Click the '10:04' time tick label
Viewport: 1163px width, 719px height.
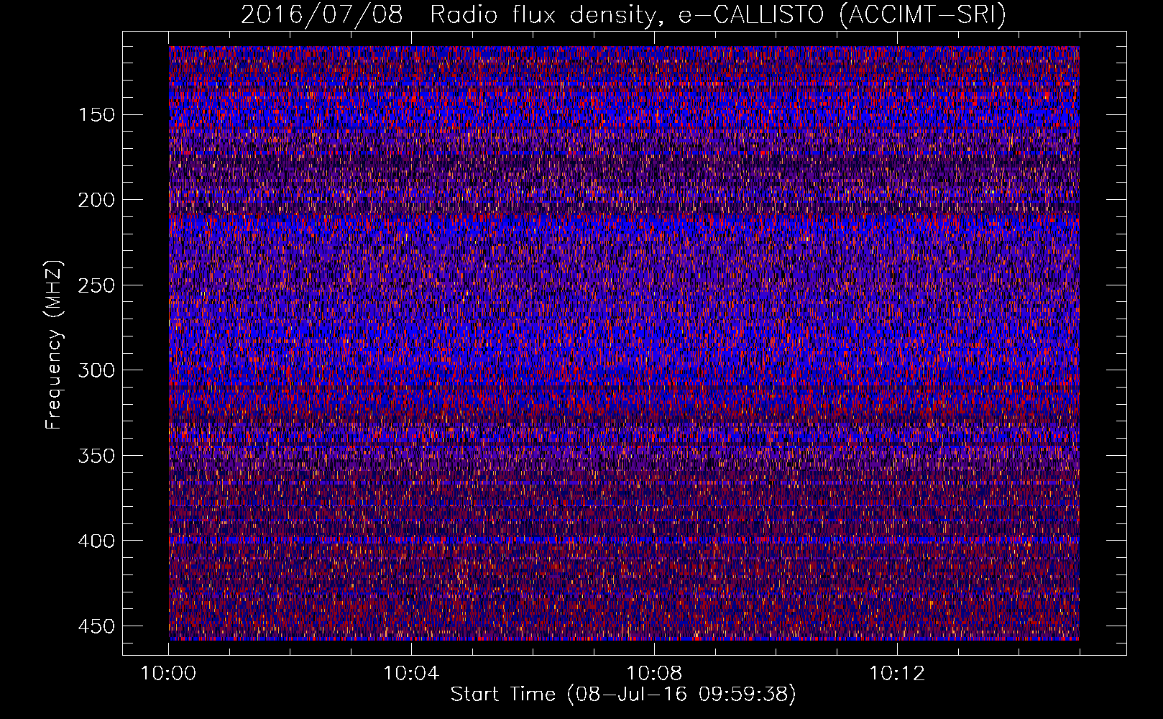coord(411,674)
